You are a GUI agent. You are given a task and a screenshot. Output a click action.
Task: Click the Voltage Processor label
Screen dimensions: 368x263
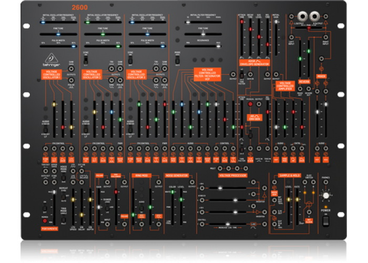coord(232,175)
